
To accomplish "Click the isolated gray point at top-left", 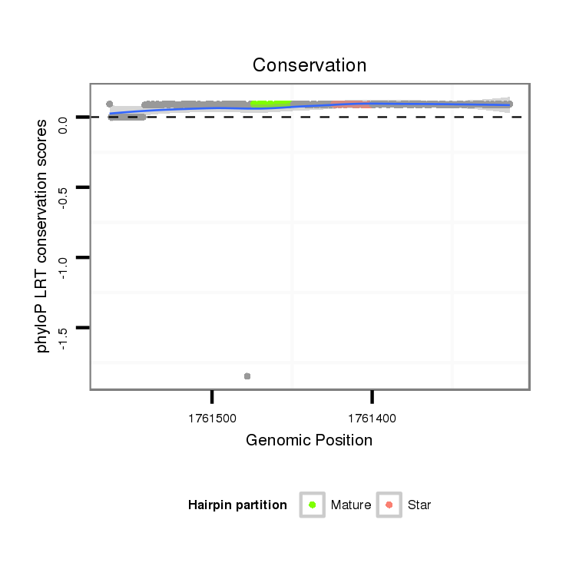I will click(109, 104).
